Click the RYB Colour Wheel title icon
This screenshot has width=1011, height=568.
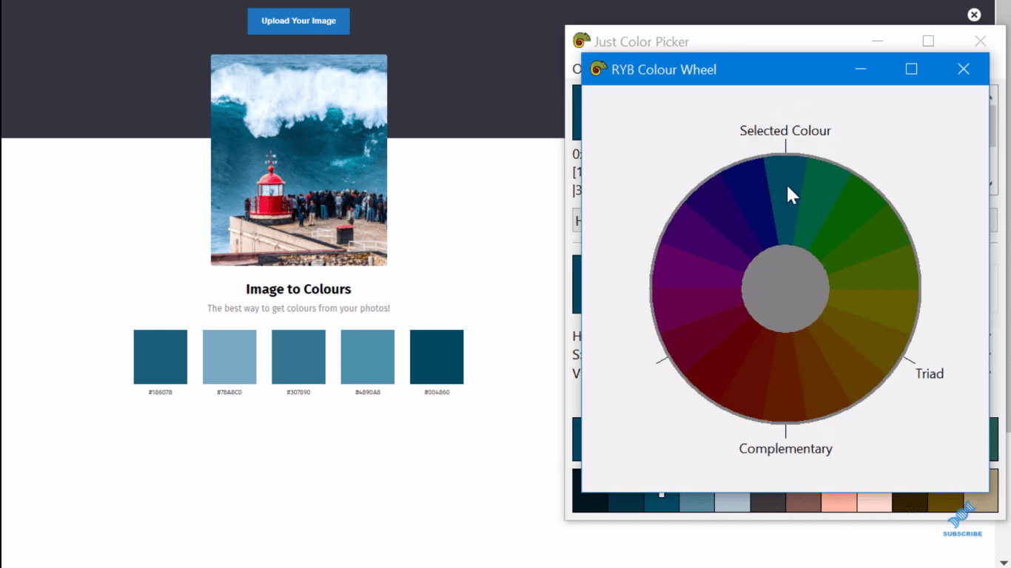tap(598, 69)
